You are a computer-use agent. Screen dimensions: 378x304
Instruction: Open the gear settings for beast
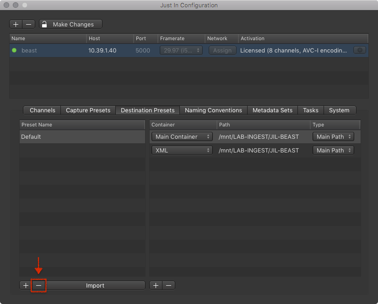[359, 50]
